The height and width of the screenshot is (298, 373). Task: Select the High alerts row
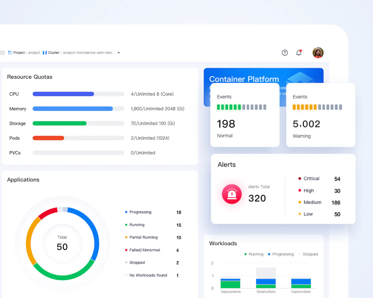click(319, 191)
